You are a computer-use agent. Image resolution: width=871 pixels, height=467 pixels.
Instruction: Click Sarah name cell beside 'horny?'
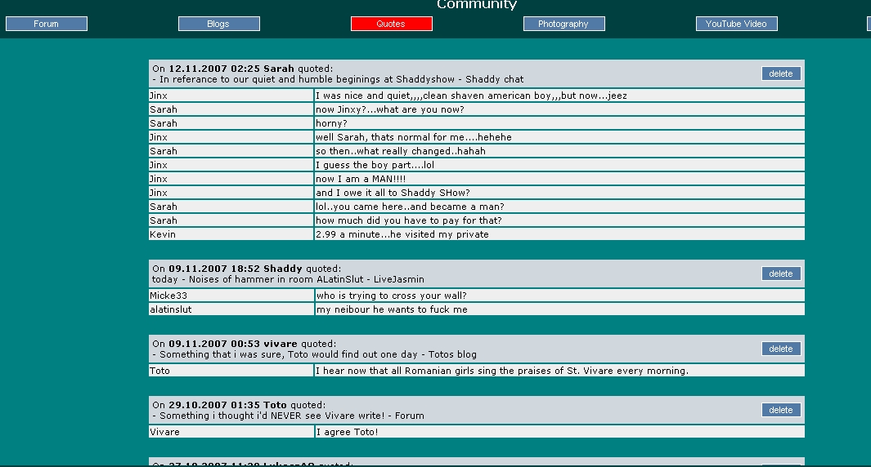231,123
